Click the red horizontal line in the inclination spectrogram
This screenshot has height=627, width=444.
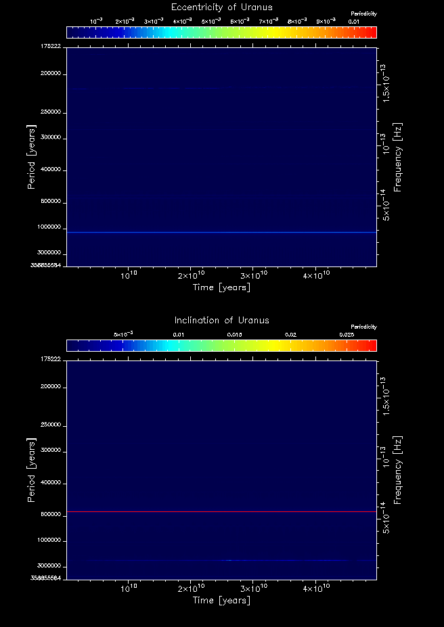coord(222,512)
